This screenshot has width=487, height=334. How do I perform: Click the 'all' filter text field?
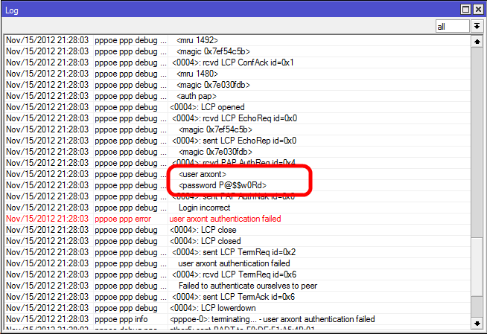(452, 26)
